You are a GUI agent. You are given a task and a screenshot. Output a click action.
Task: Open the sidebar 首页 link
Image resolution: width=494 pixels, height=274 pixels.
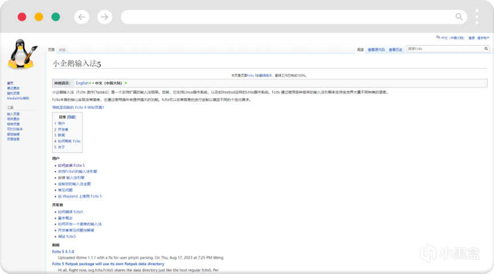click(x=10, y=83)
